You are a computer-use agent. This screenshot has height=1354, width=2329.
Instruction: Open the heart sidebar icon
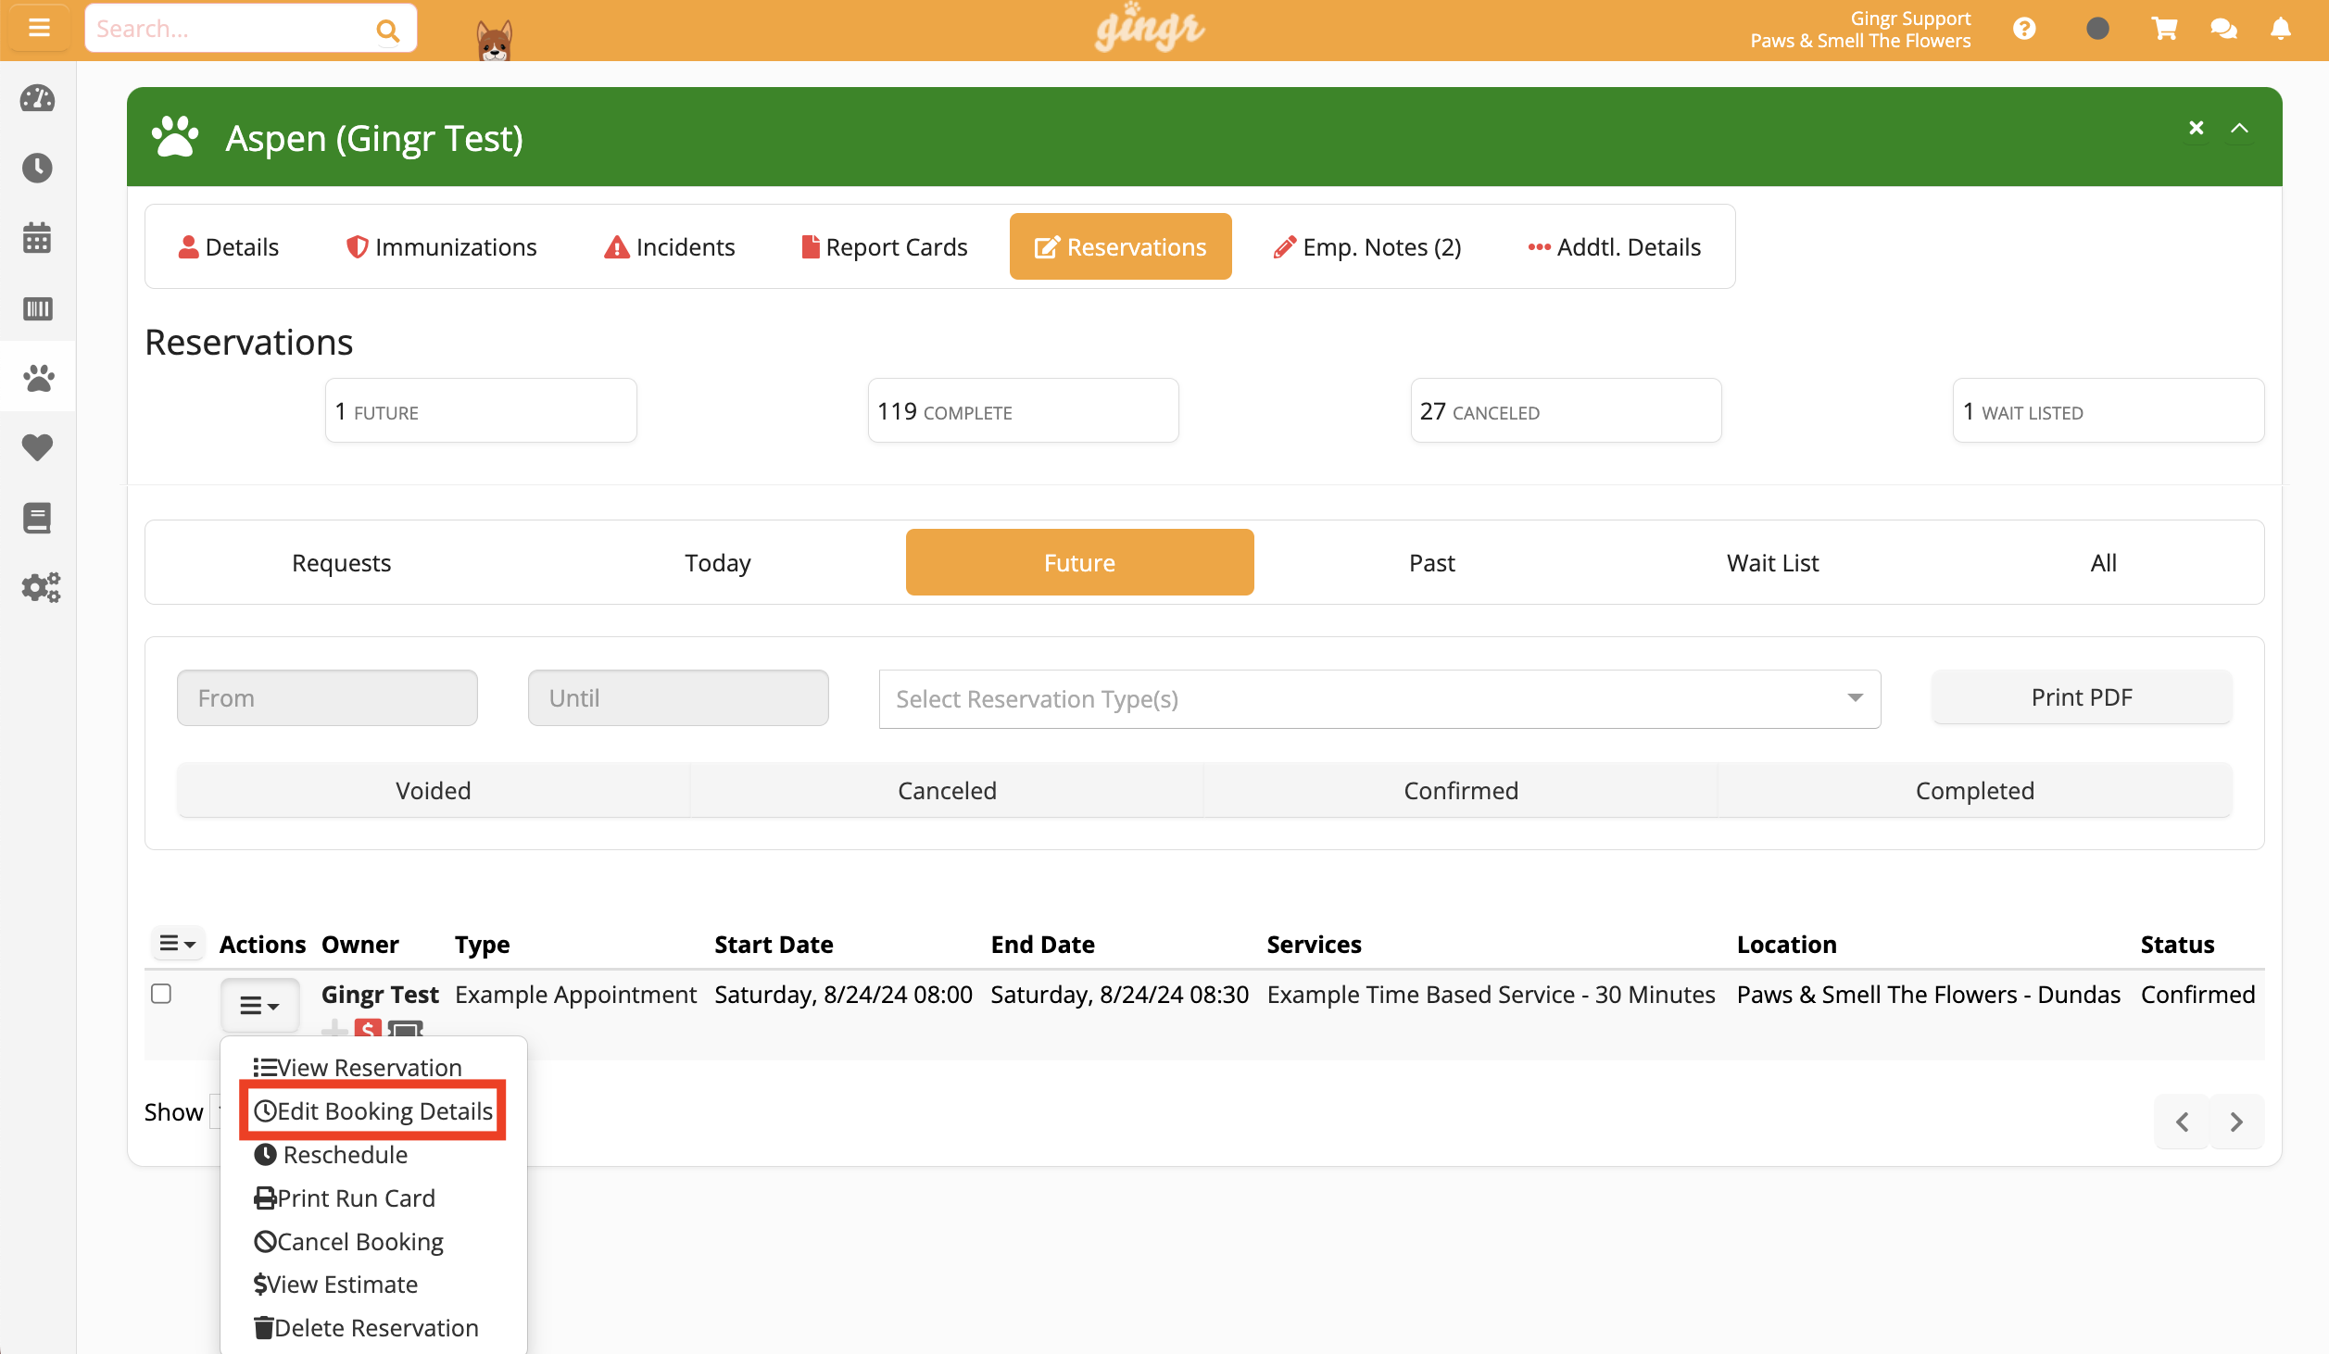(x=38, y=447)
